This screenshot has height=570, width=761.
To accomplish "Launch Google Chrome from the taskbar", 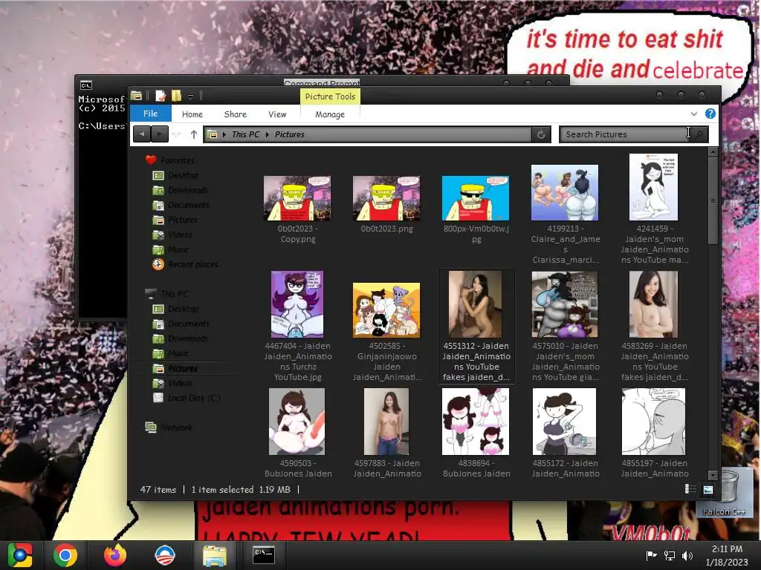I will (65, 555).
